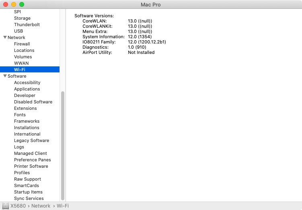Select SPI in the sidebar

17,12
